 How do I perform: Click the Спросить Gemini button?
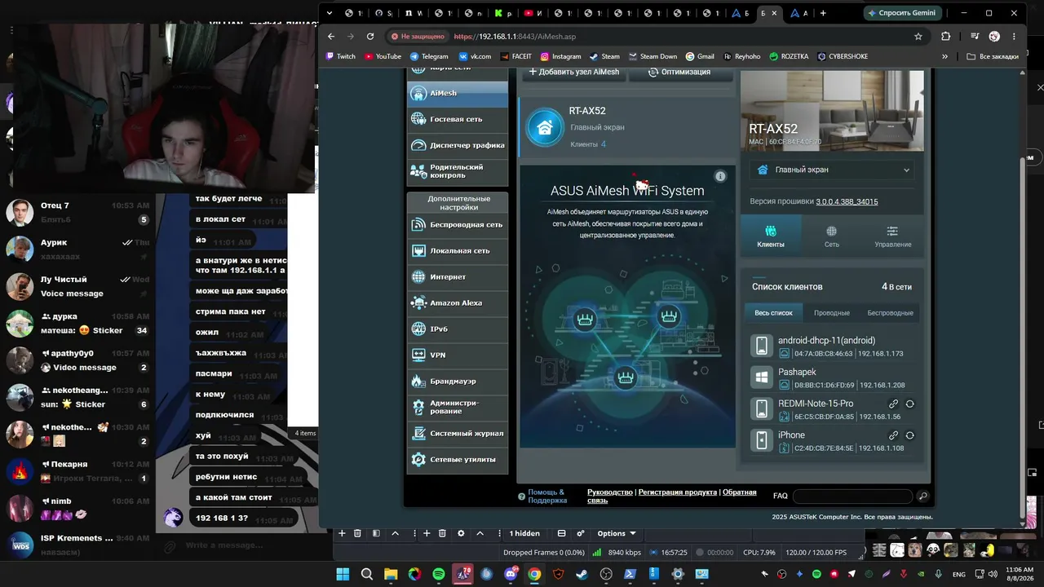(905, 13)
